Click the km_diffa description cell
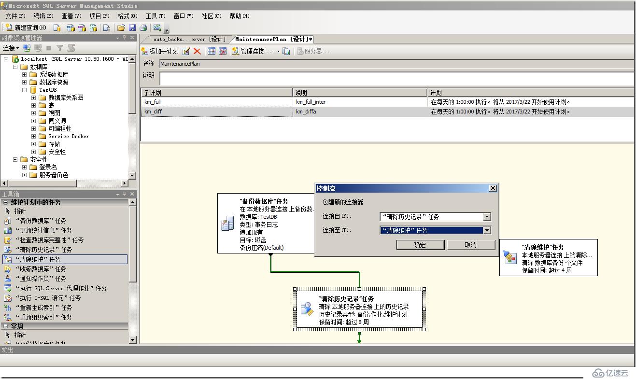This screenshot has width=636, height=379. pos(360,112)
